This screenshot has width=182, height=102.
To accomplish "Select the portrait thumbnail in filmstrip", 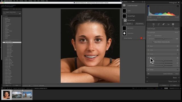I will click(x=6, y=95).
